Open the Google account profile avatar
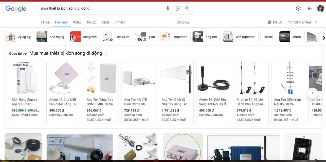The image size is (326, 162). coord(320,8)
